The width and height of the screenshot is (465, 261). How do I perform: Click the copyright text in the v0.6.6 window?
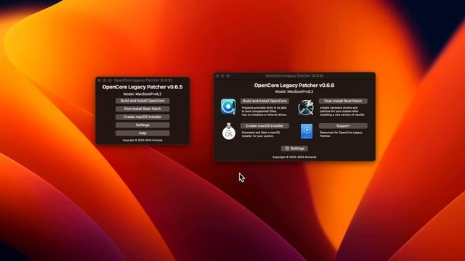[294, 157]
